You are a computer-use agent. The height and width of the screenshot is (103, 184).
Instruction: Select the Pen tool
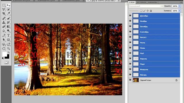click(4, 35)
